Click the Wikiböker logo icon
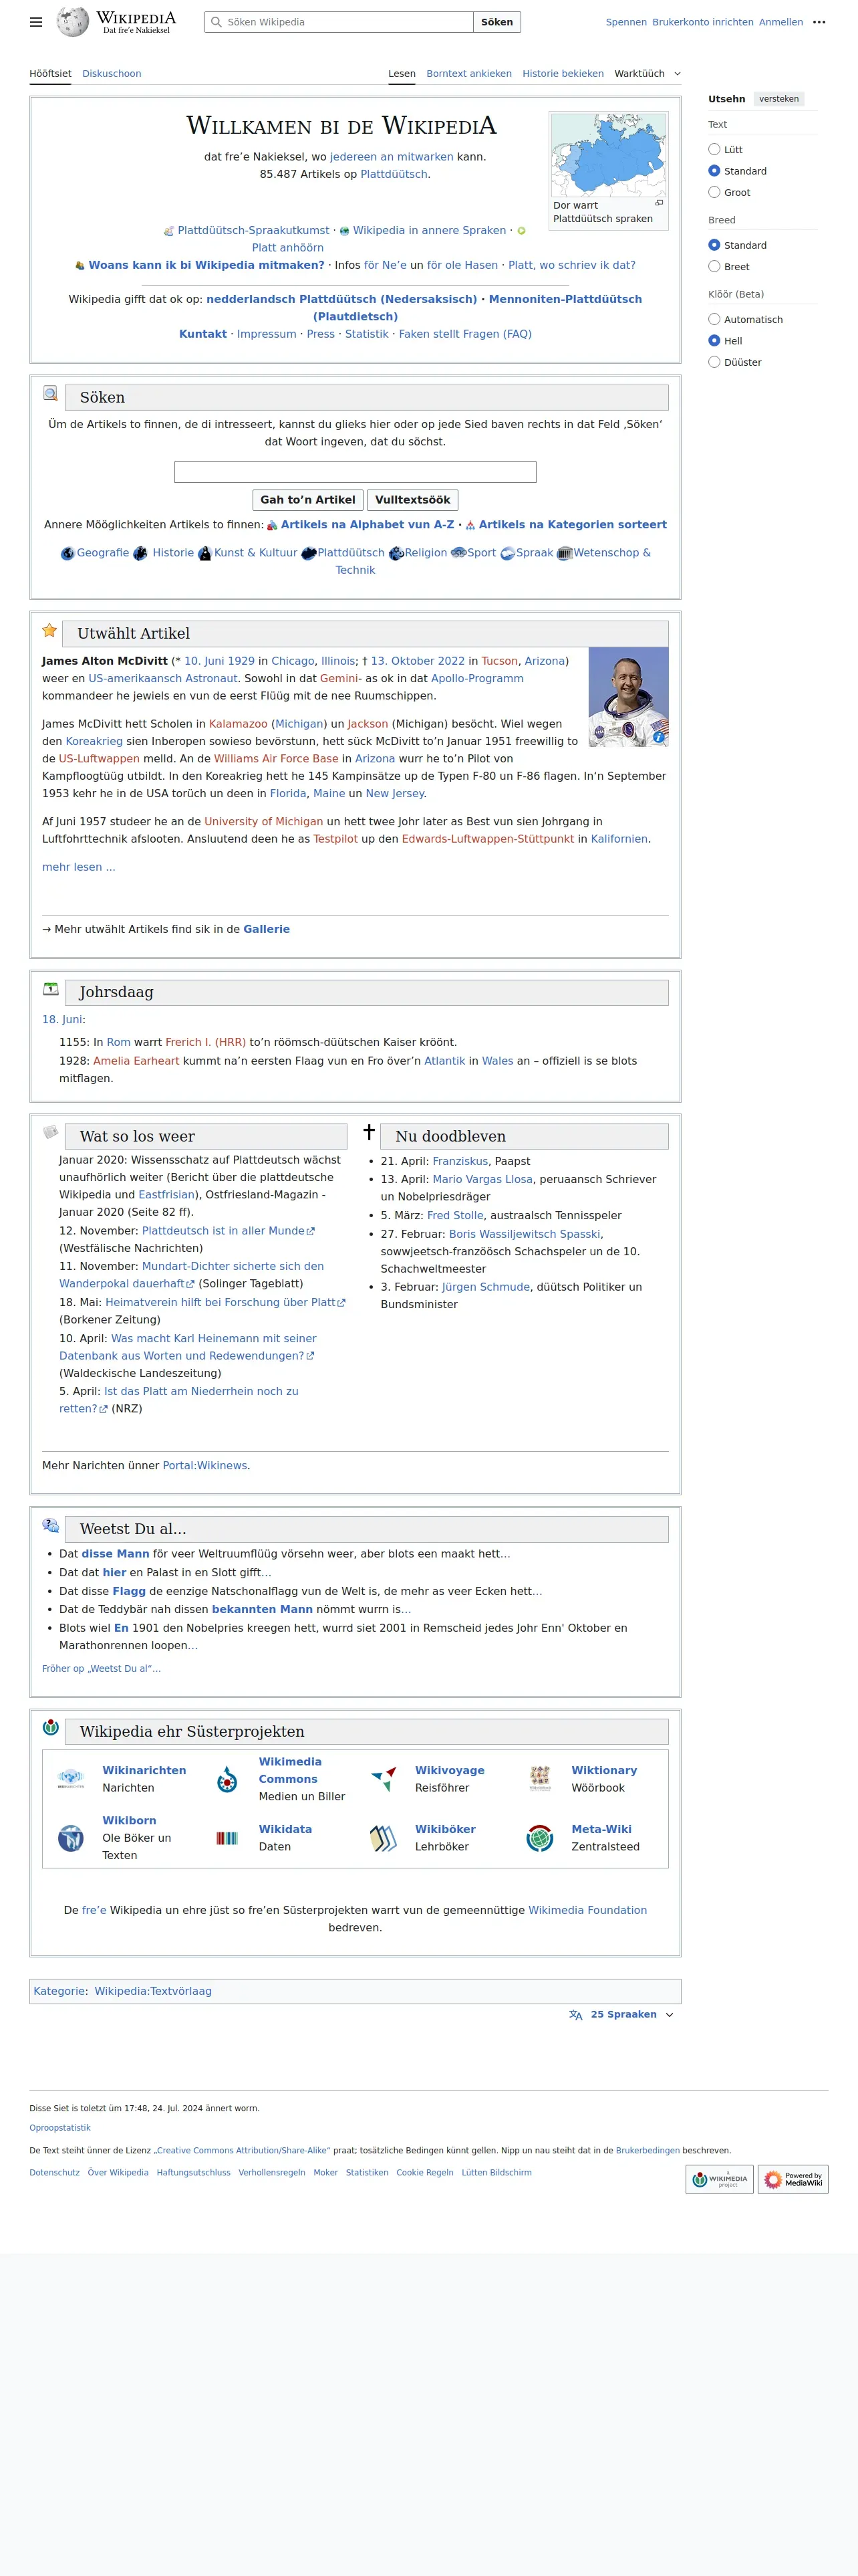858x2576 pixels. pyautogui.click(x=384, y=1838)
